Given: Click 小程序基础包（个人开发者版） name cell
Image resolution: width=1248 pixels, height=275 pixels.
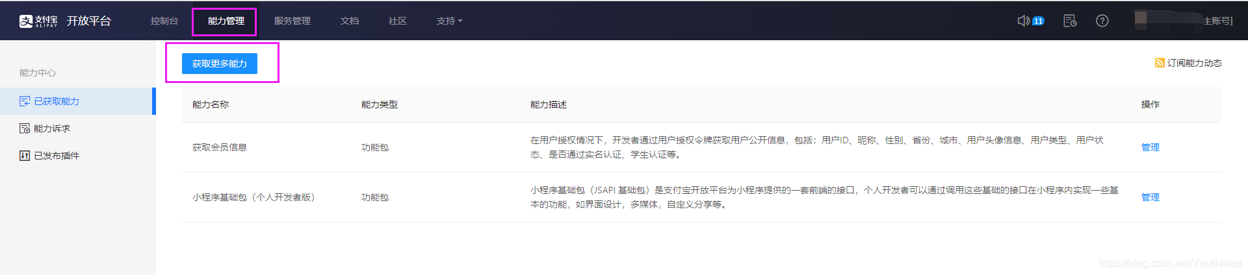Looking at the screenshot, I should pyautogui.click(x=254, y=197).
